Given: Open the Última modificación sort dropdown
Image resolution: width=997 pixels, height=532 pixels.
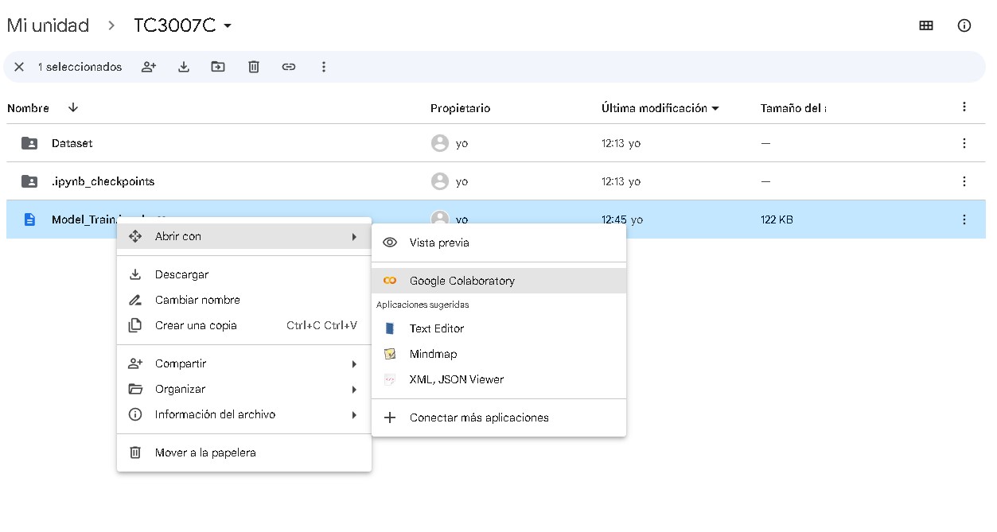Looking at the screenshot, I should (660, 108).
